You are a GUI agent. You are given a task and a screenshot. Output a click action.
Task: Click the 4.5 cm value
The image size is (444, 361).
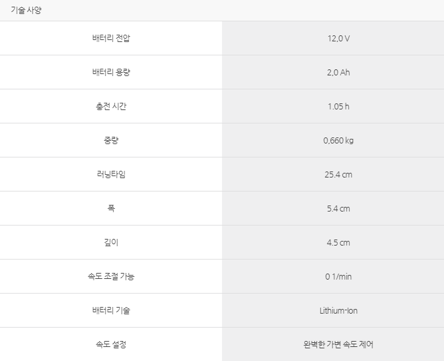338,243
